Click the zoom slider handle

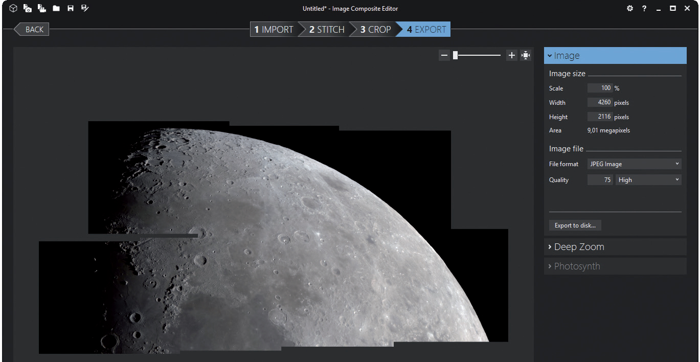click(455, 55)
